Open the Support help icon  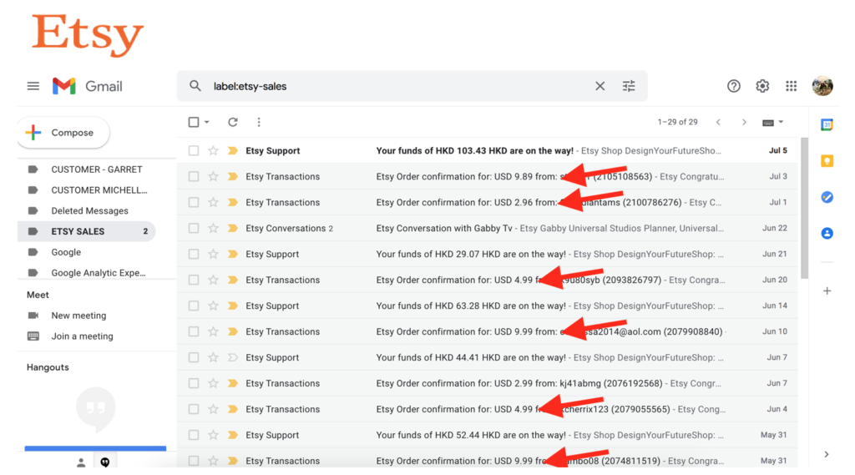coord(733,86)
